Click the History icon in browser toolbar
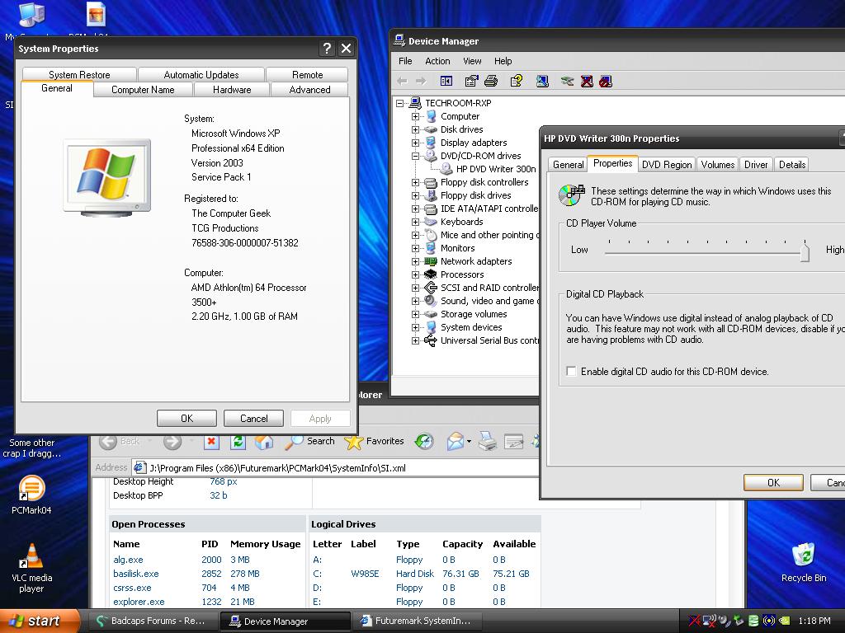The width and height of the screenshot is (845, 633). pyautogui.click(x=424, y=442)
